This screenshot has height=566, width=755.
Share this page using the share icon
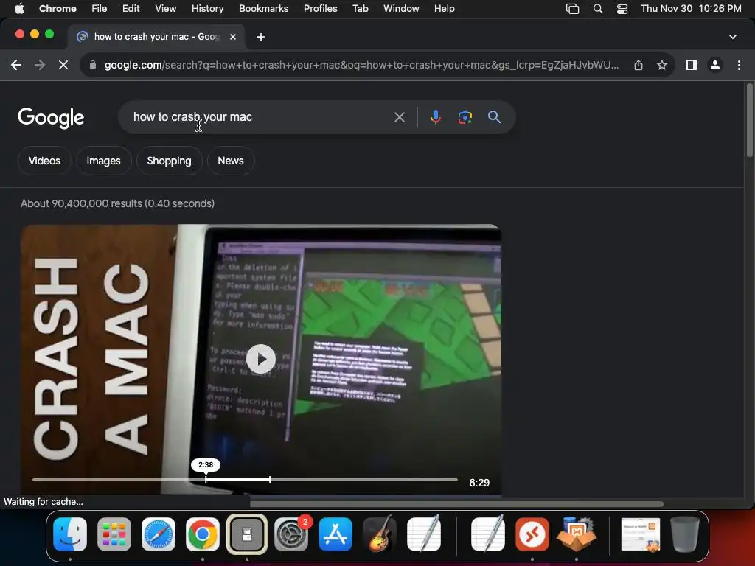[x=639, y=65]
